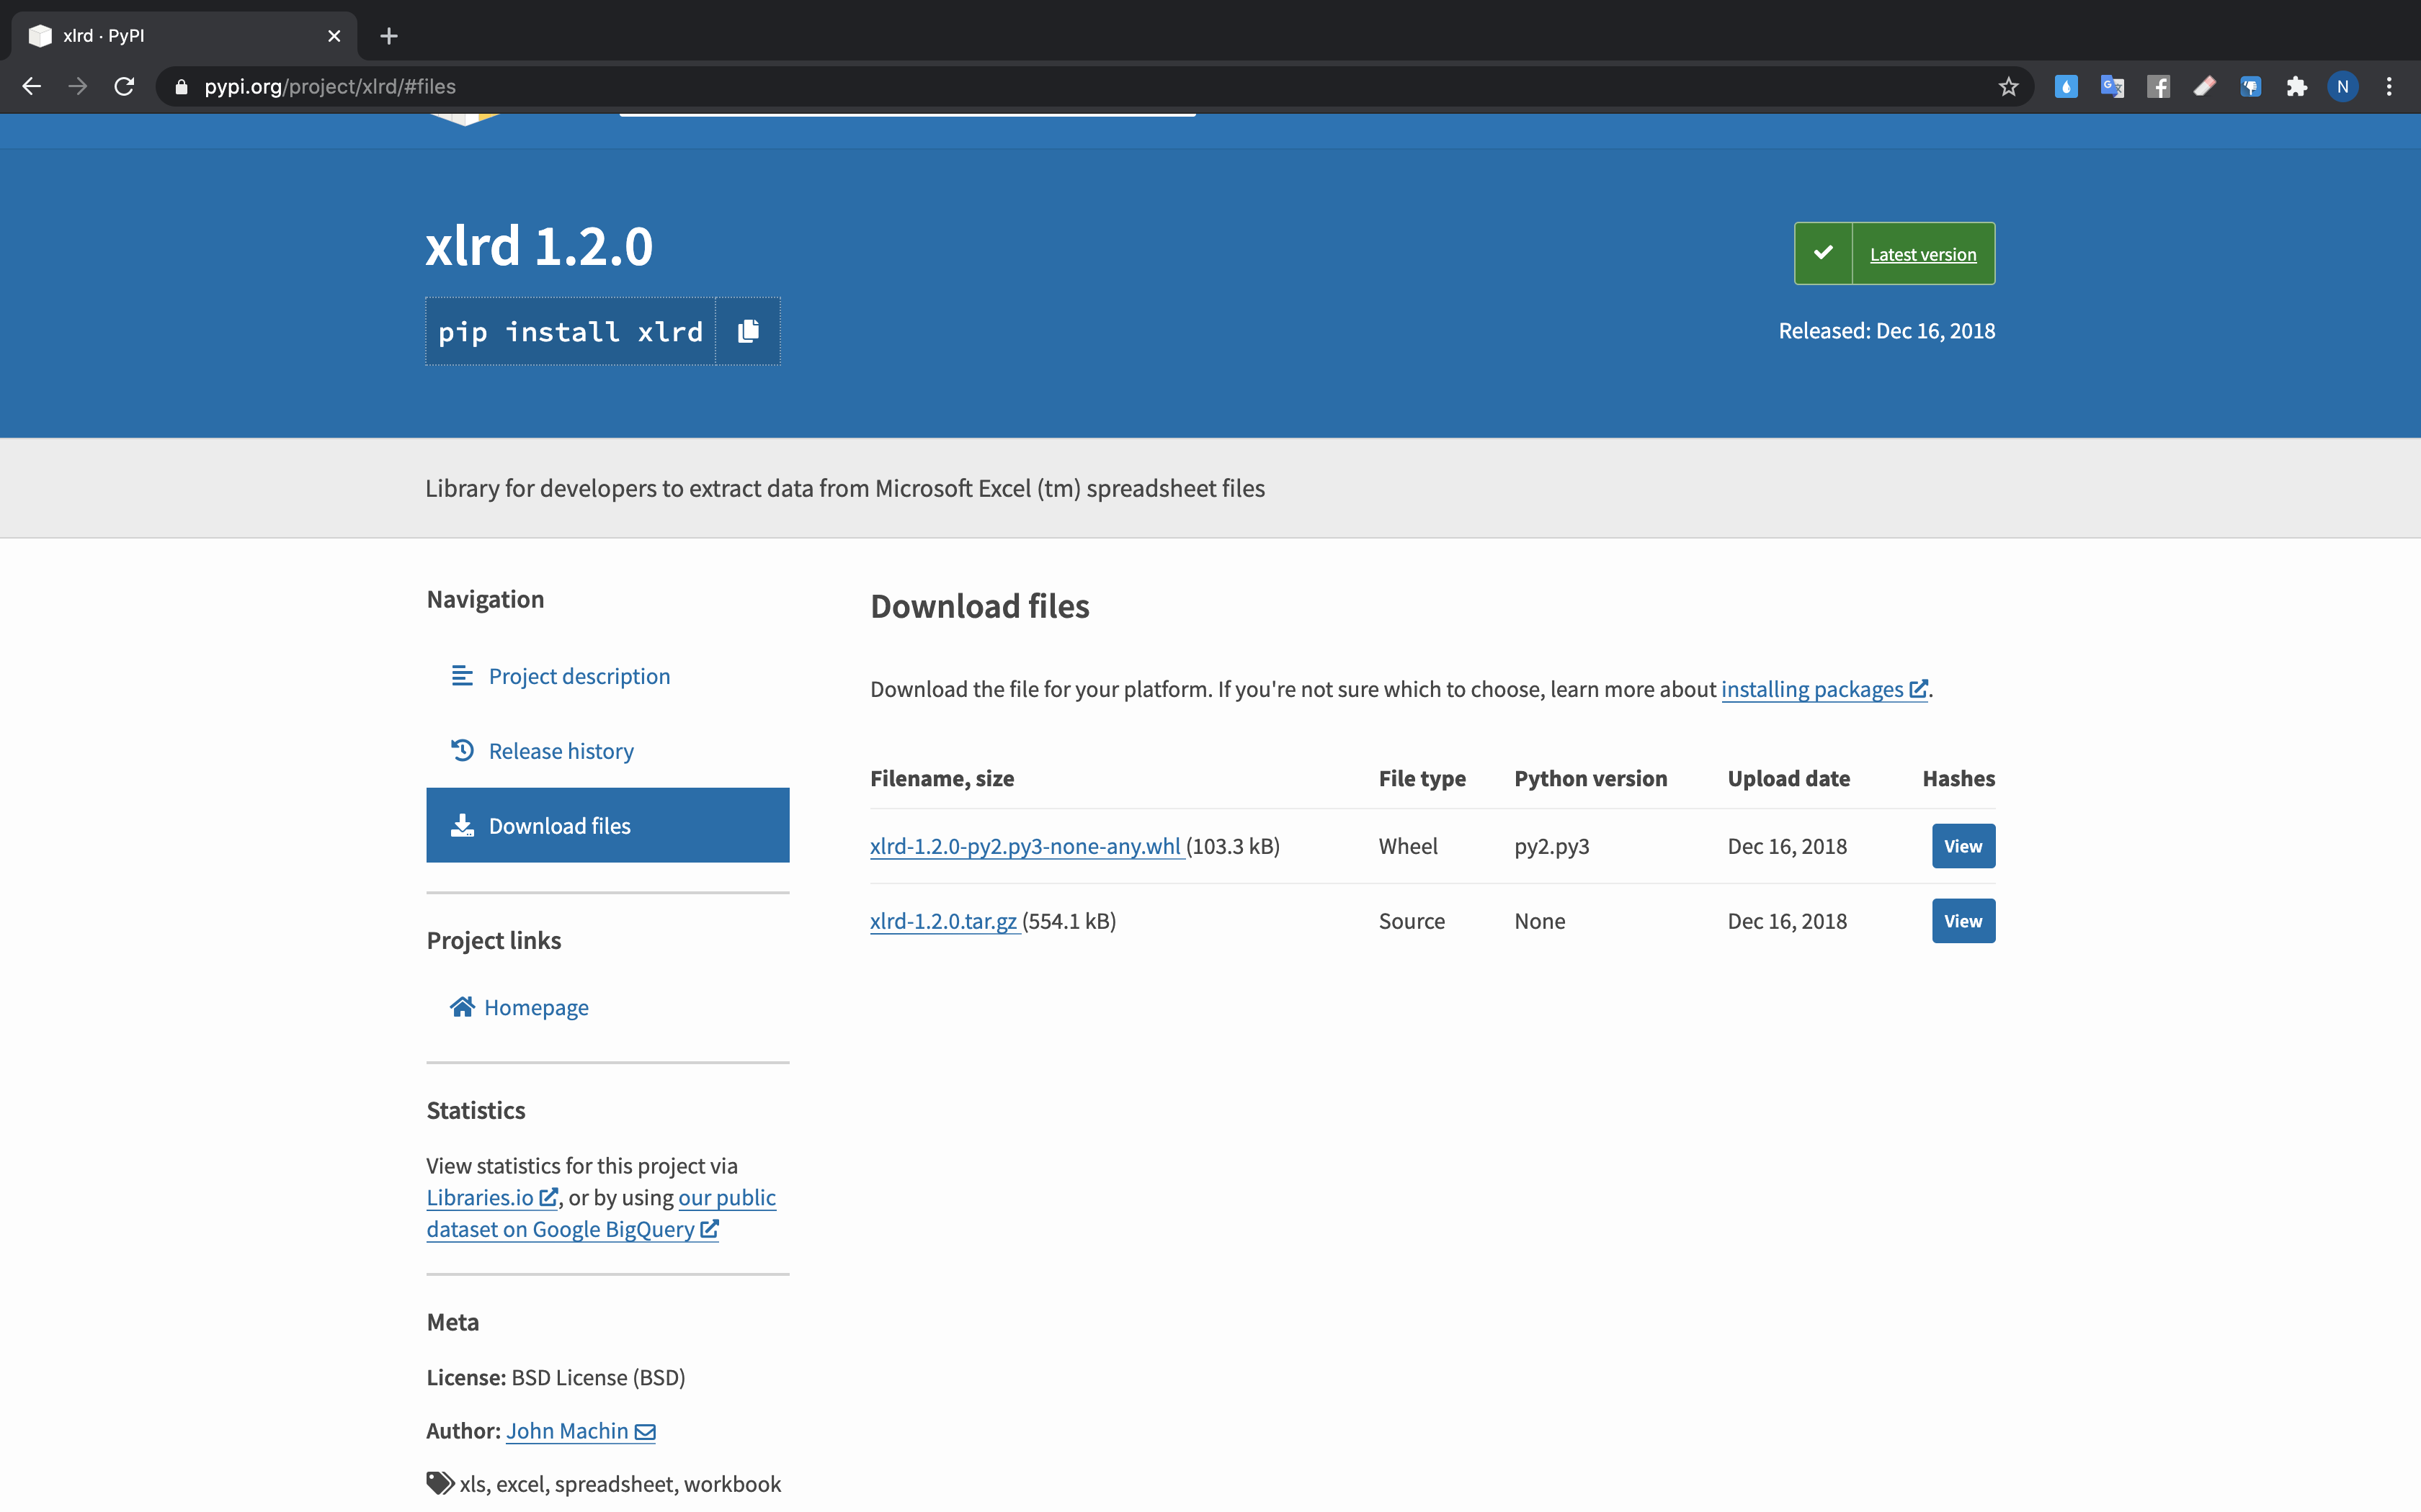Click the address bar URL
This screenshot has width=2421, height=1512.
330,87
